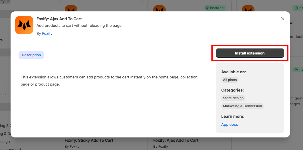Select the Description tab
This screenshot has width=303, height=150.
(x=31, y=55)
